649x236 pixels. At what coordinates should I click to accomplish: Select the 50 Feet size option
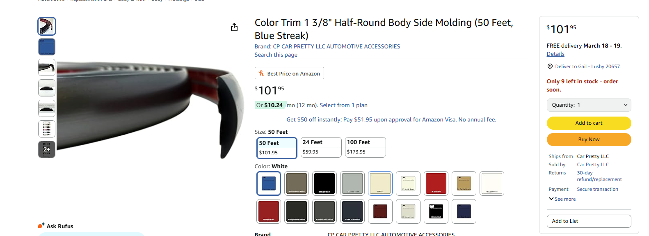click(277, 148)
